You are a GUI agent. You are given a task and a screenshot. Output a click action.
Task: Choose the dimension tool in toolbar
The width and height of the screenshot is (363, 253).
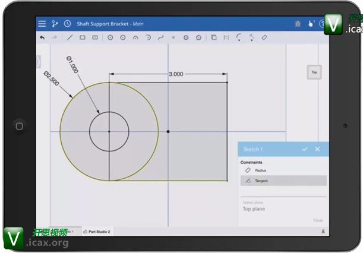pyautogui.click(x=264, y=37)
